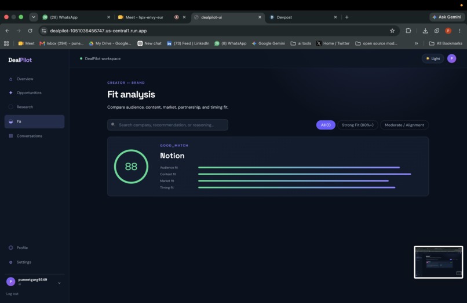Open the My Drive bookmark
This screenshot has width=467, height=303.
pos(110,43)
